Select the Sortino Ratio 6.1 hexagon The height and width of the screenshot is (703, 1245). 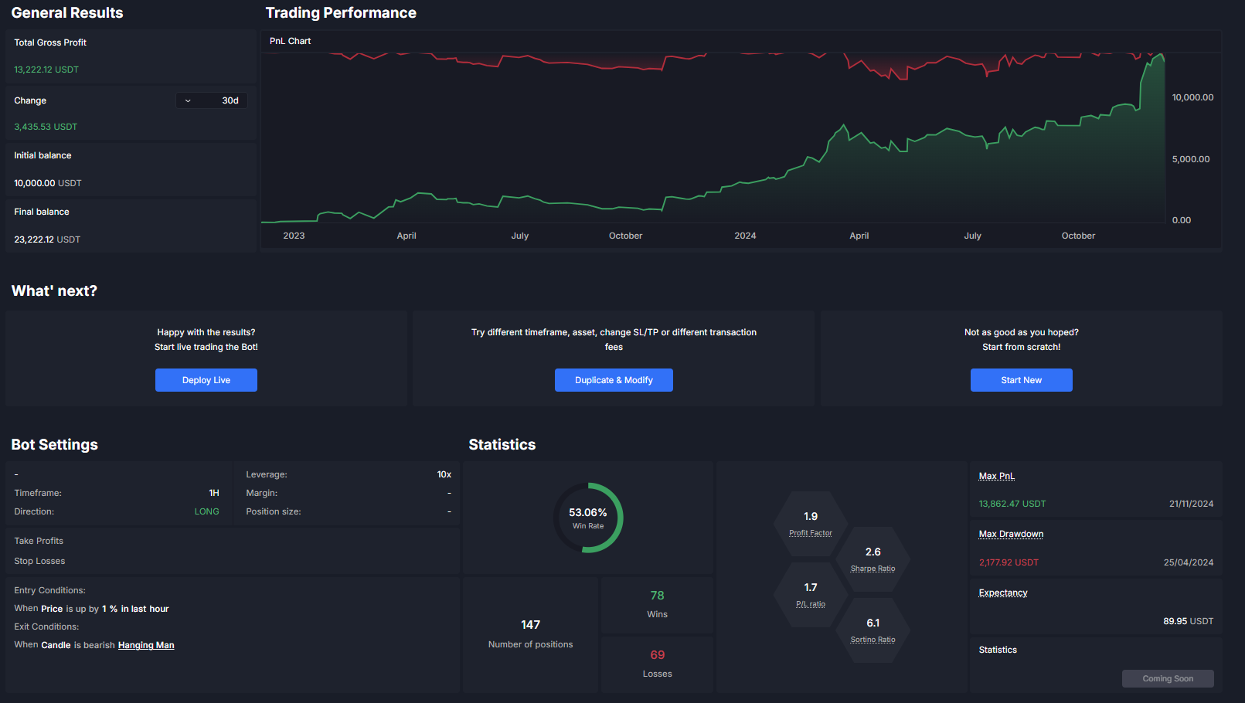[x=873, y=630]
